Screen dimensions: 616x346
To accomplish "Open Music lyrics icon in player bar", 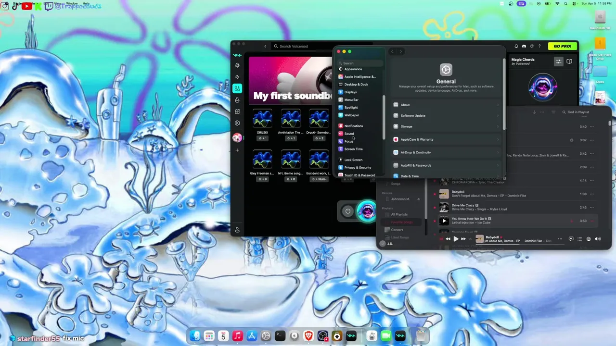I will (x=571, y=239).
